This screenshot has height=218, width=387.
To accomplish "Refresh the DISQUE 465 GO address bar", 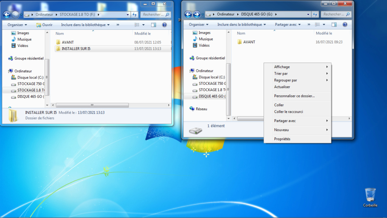I will click(315, 14).
